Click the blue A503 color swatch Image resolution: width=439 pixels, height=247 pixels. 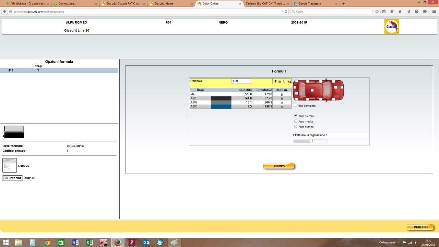coord(221,107)
